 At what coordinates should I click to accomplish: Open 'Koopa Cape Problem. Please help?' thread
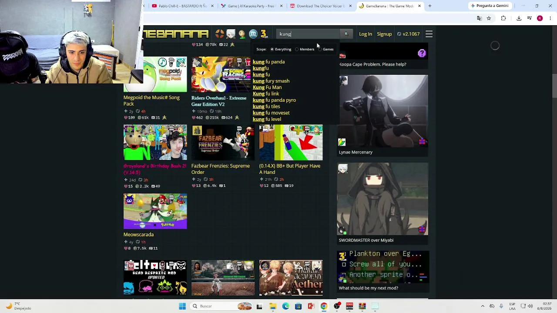(x=372, y=64)
